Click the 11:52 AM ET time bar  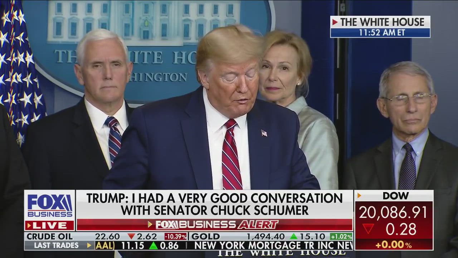(380, 33)
